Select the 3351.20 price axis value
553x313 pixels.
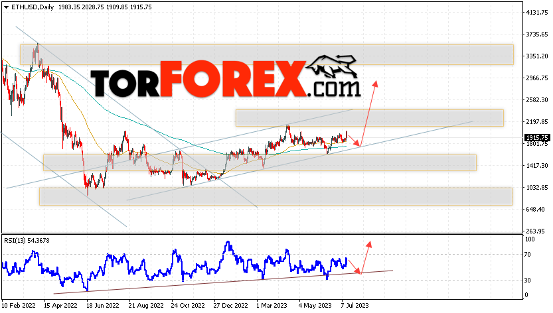pos(537,56)
